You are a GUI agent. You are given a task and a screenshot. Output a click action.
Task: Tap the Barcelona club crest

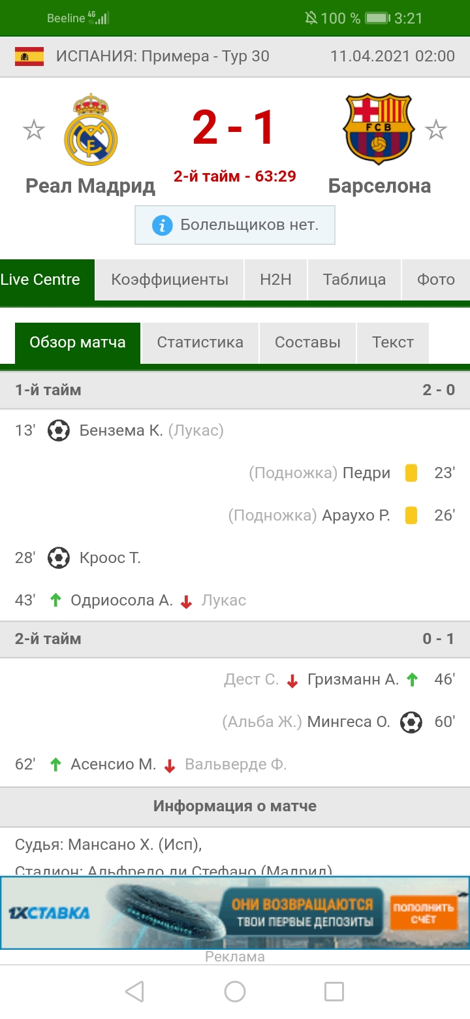[379, 130]
